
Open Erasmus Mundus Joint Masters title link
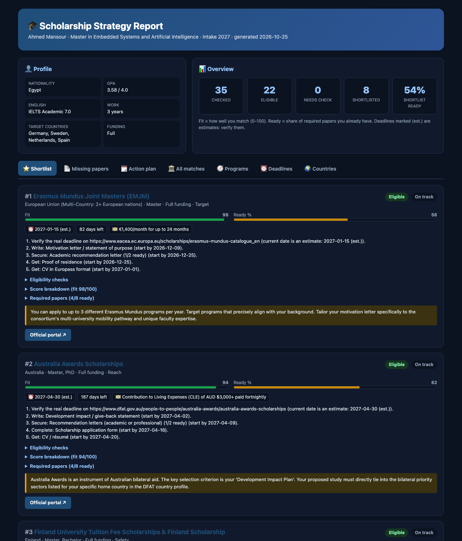coord(91,196)
